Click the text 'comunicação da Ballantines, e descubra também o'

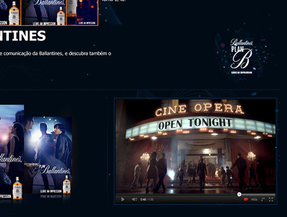tap(57, 53)
